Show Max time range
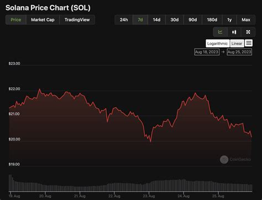Viewport: 262px width, 200px height. pos(246,20)
